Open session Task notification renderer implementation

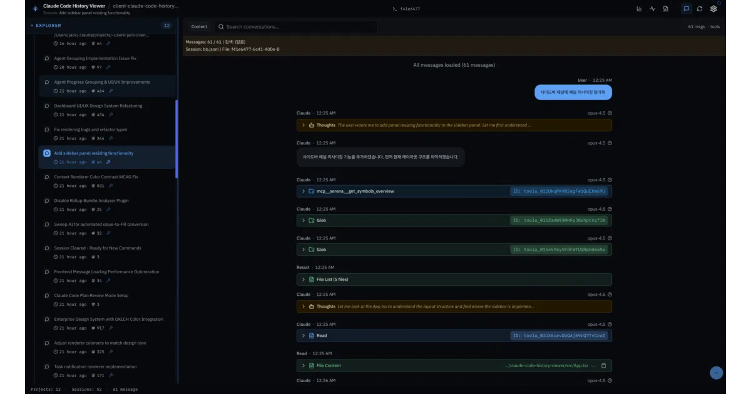[x=106, y=371]
